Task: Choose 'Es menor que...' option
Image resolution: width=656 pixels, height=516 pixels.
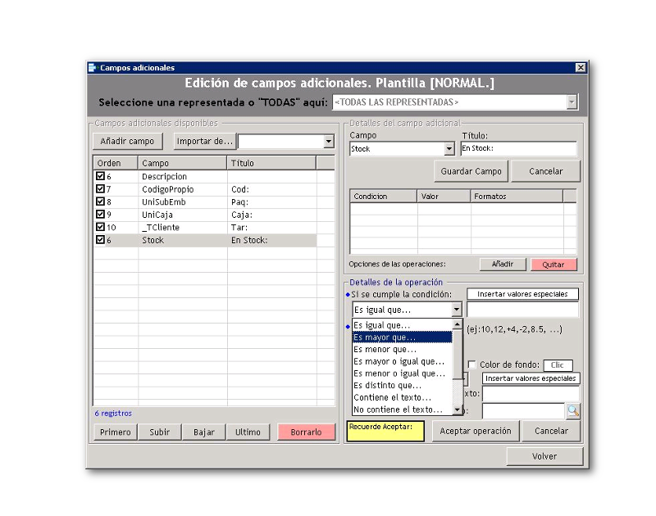Action: tap(403, 349)
